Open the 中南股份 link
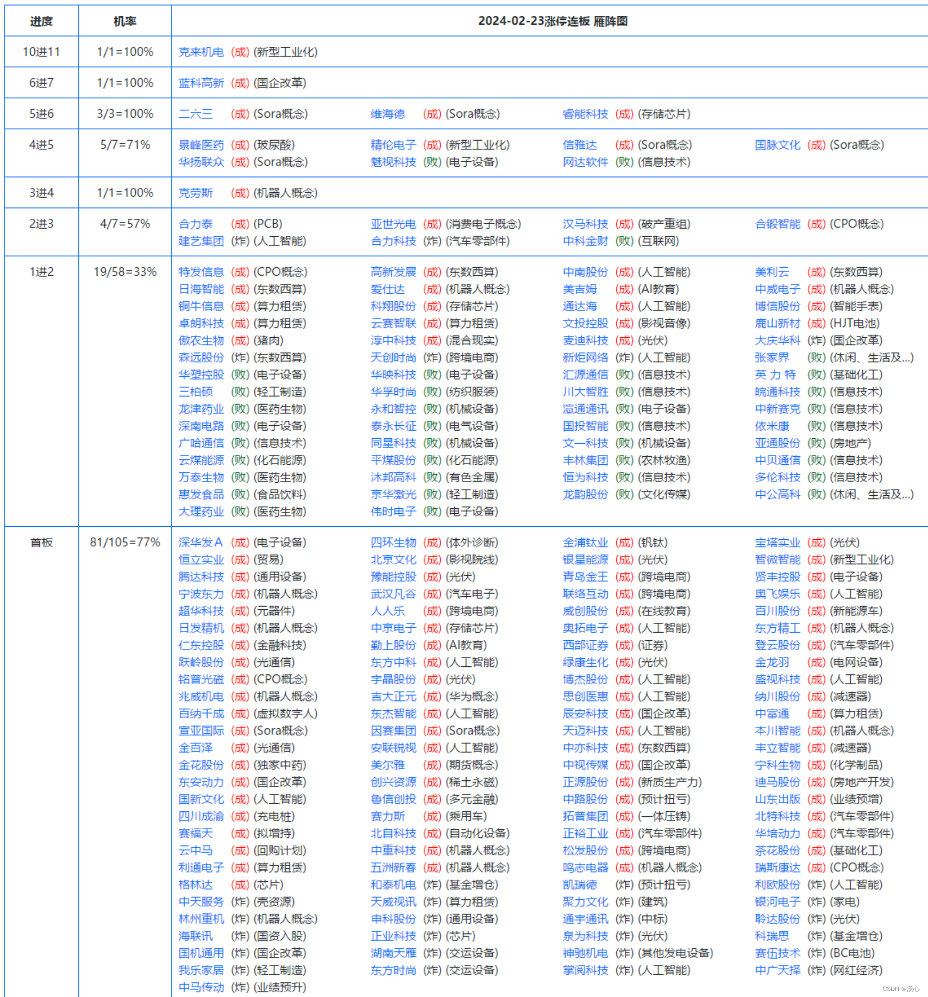This screenshot has height=997, width=928. (585, 272)
